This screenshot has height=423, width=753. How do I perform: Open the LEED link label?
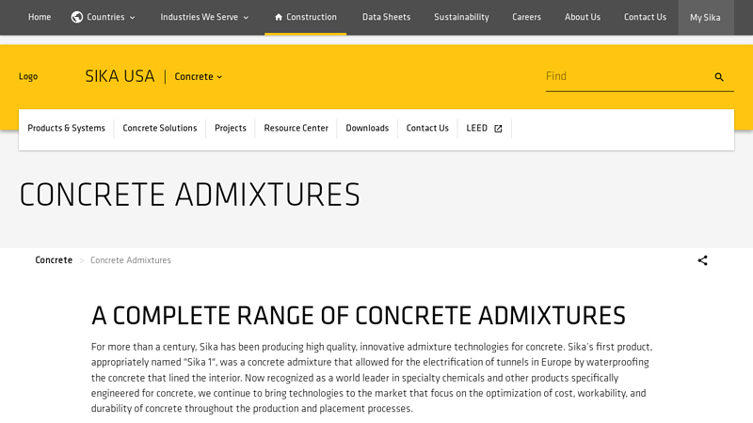click(x=477, y=128)
